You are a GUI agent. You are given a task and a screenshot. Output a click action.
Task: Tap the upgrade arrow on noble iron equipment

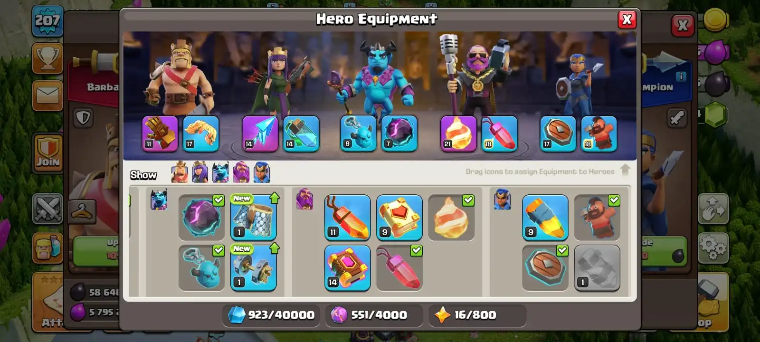coord(275,248)
